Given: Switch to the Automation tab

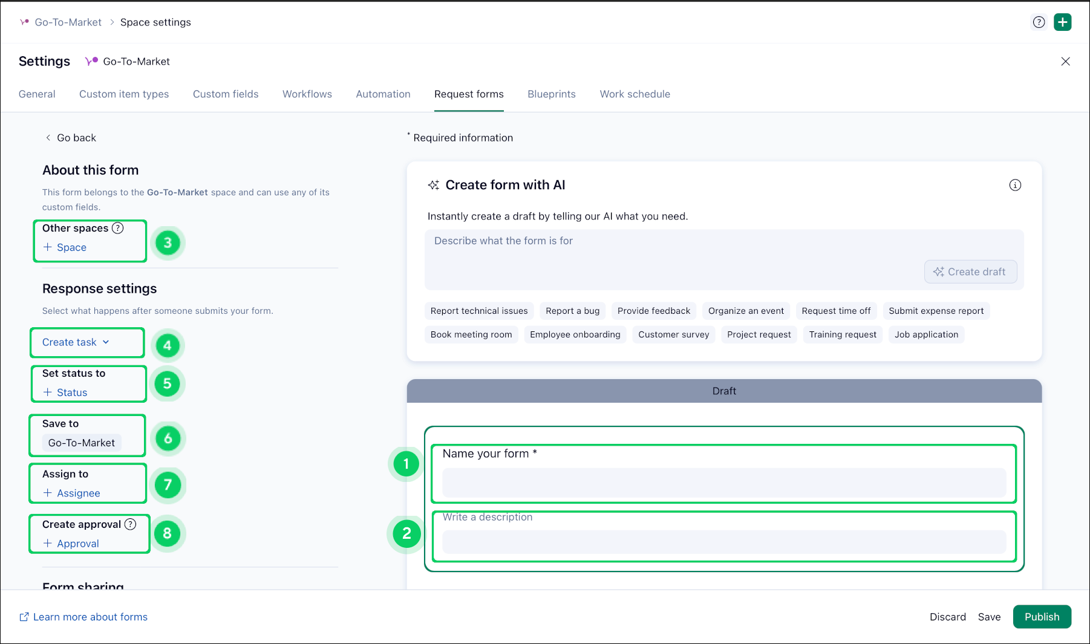Looking at the screenshot, I should pyautogui.click(x=383, y=94).
